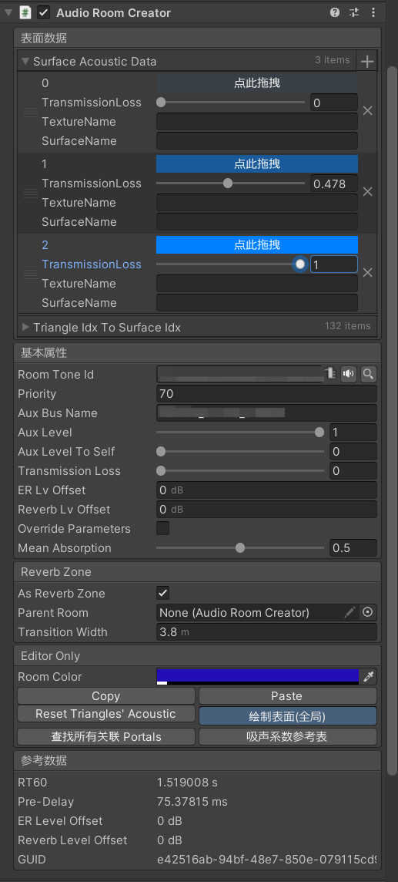Adjust the Mean Absorption slider
The height and width of the screenshot is (882, 398).
coord(240,548)
